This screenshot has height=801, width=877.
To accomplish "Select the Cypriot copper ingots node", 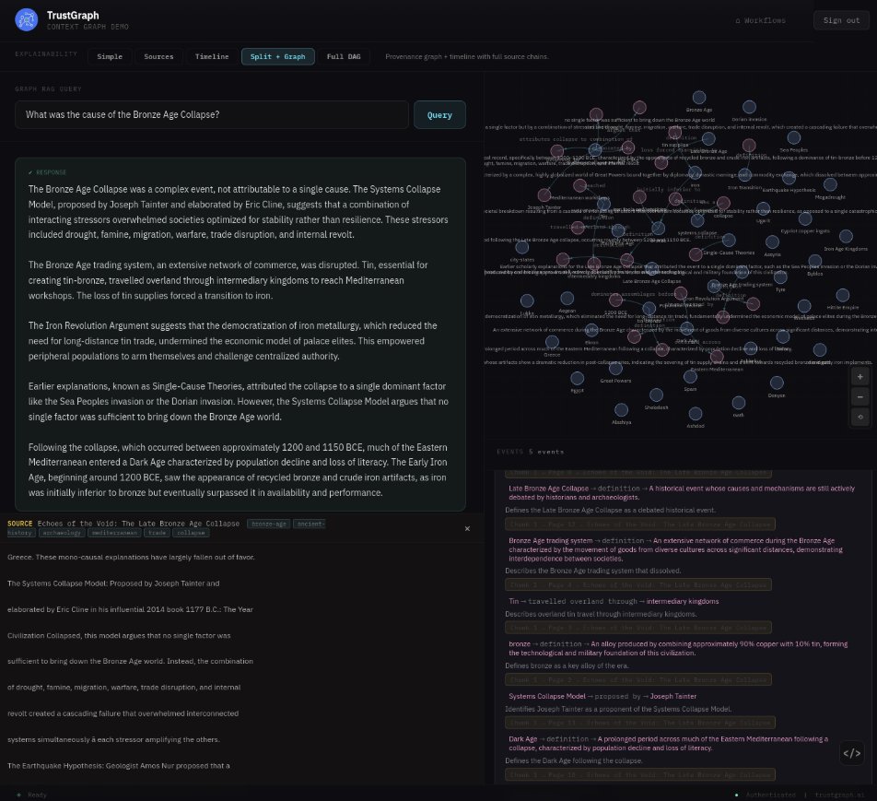I will click(x=805, y=218).
